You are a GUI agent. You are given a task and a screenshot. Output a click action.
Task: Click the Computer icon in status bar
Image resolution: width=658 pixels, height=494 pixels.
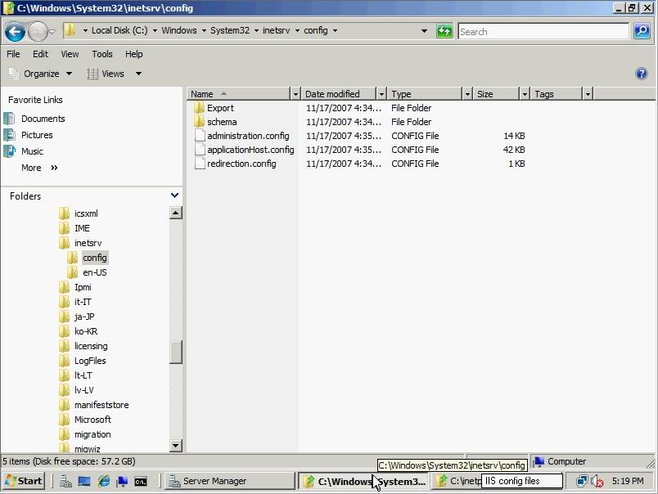click(539, 461)
